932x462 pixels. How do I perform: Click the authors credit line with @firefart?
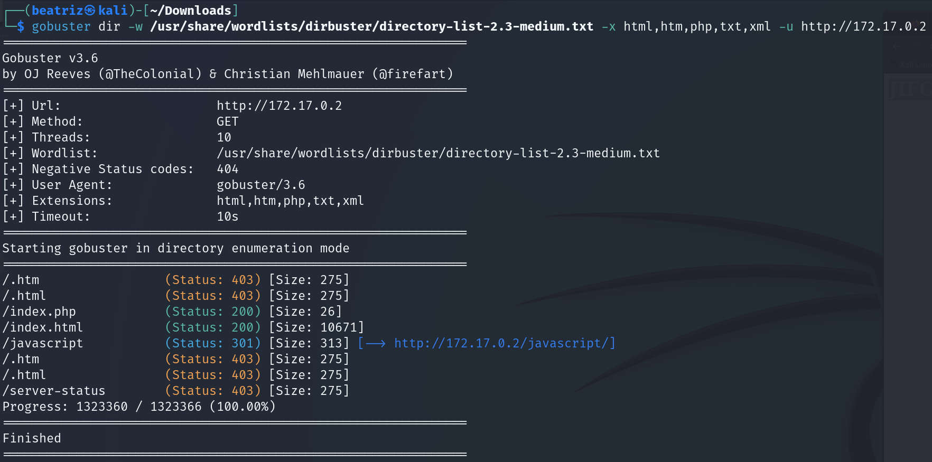pyautogui.click(x=228, y=74)
